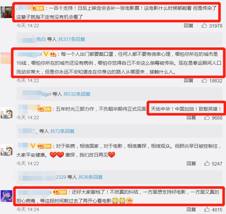The image size is (226, 214).
Task: Expand the 共337条回复 replies
Action: [x=72, y=39]
